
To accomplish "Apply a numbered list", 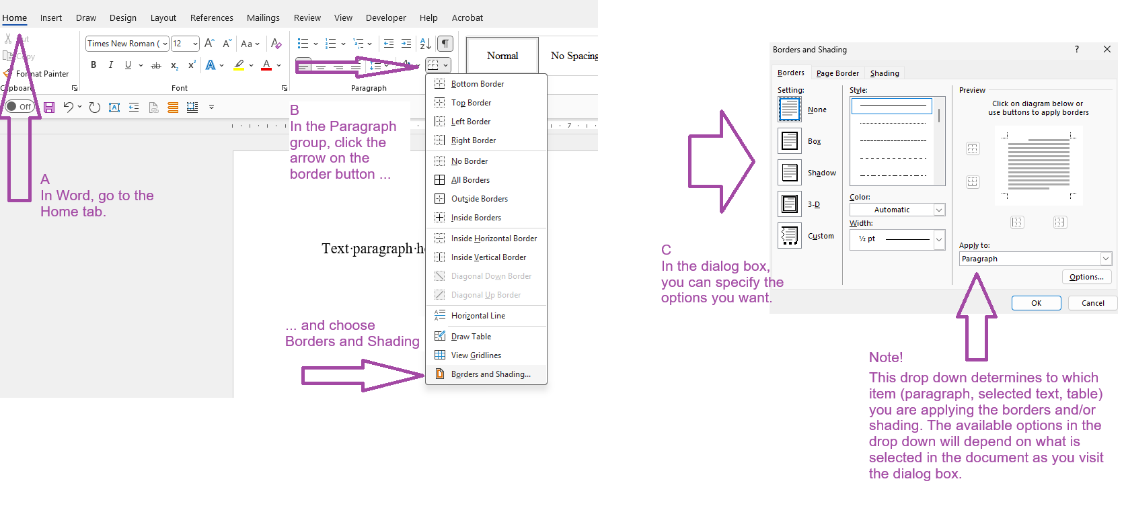I will click(x=330, y=44).
